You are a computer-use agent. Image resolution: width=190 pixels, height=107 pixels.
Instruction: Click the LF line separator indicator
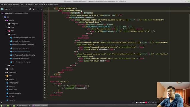point(153,103)
